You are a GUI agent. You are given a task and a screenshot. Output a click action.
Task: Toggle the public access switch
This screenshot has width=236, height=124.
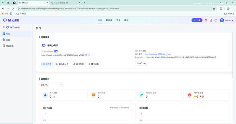click(56, 51)
